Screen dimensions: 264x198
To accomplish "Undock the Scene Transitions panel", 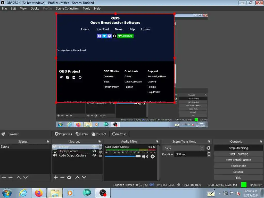I will click(x=209, y=142).
